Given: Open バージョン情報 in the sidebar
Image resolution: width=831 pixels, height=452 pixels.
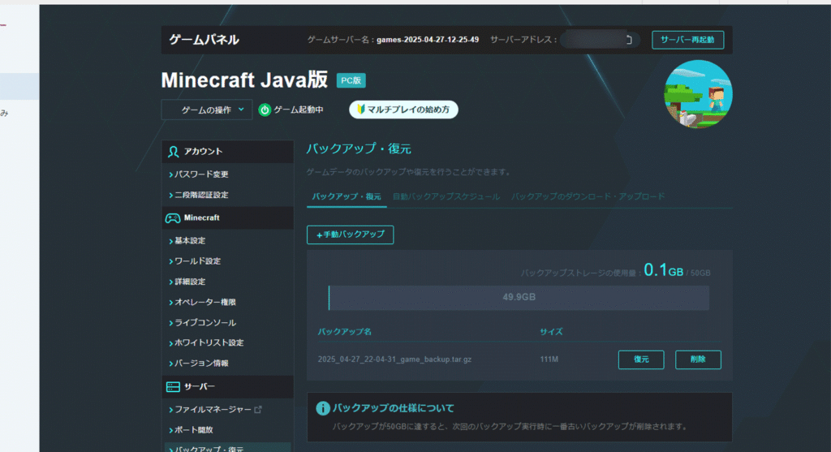Looking at the screenshot, I should point(201,364).
